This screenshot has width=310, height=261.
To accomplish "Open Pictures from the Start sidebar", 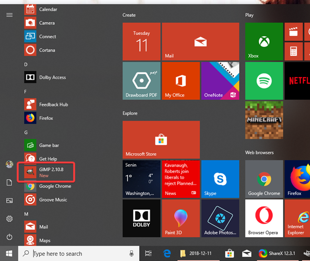I will click(9, 201).
